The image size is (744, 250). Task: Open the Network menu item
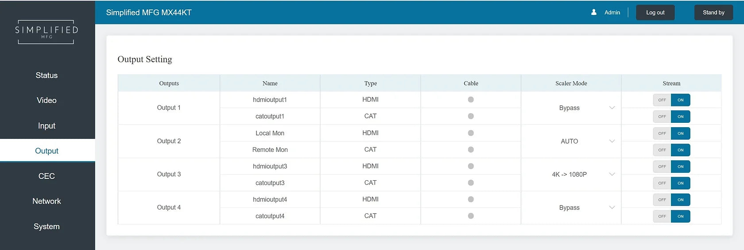pyautogui.click(x=46, y=201)
